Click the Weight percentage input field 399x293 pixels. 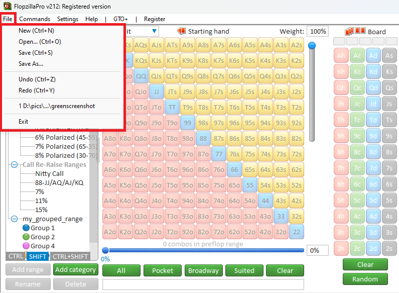[317, 31]
